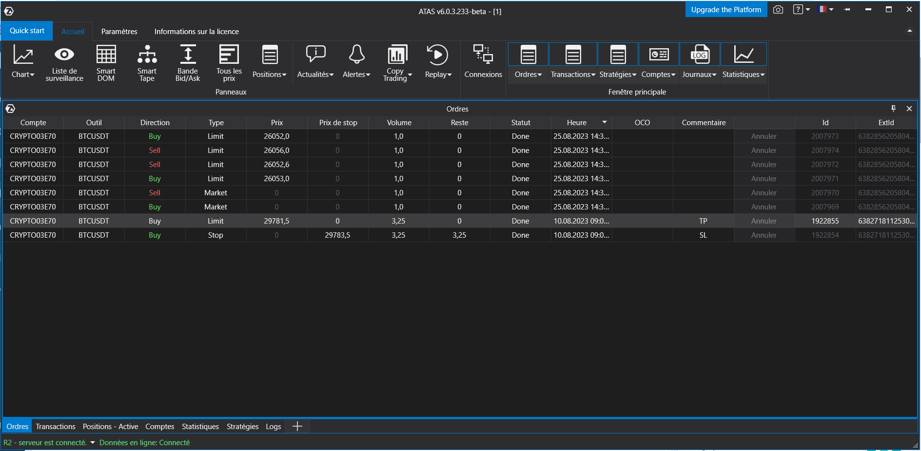The width and height of the screenshot is (921, 451).
Task: Click the ATAS logo in title bar
Action: (9, 11)
